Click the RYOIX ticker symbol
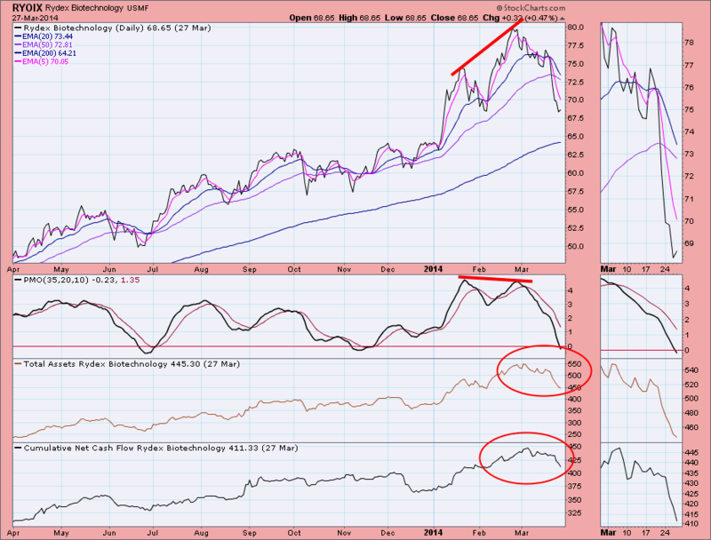Image resolution: width=711 pixels, height=540 pixels. [28, 8]
